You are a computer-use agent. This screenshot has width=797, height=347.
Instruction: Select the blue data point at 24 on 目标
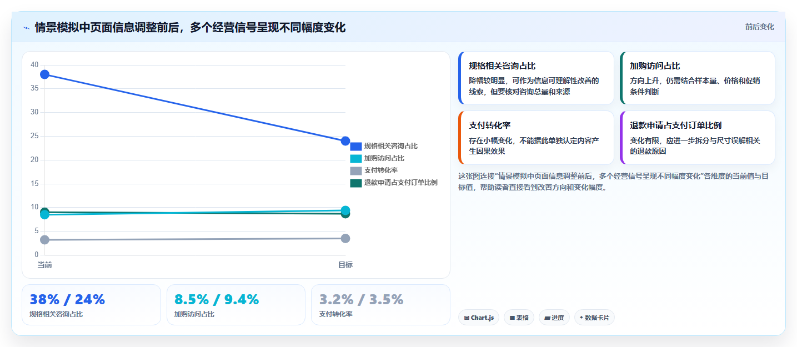345,141
